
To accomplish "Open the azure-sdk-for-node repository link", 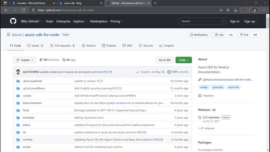I will [42, 35].
